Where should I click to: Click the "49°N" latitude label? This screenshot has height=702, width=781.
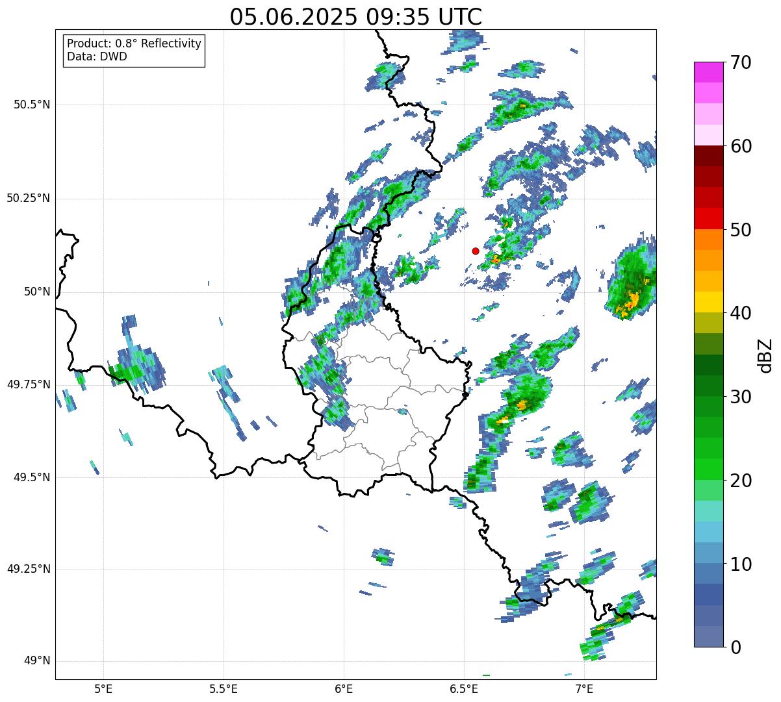37,661
